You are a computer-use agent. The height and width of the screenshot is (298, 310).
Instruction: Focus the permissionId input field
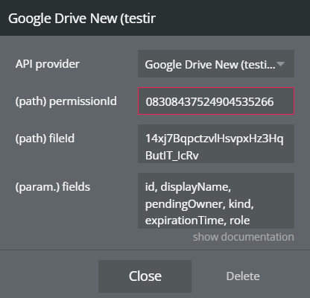(216, 101)
